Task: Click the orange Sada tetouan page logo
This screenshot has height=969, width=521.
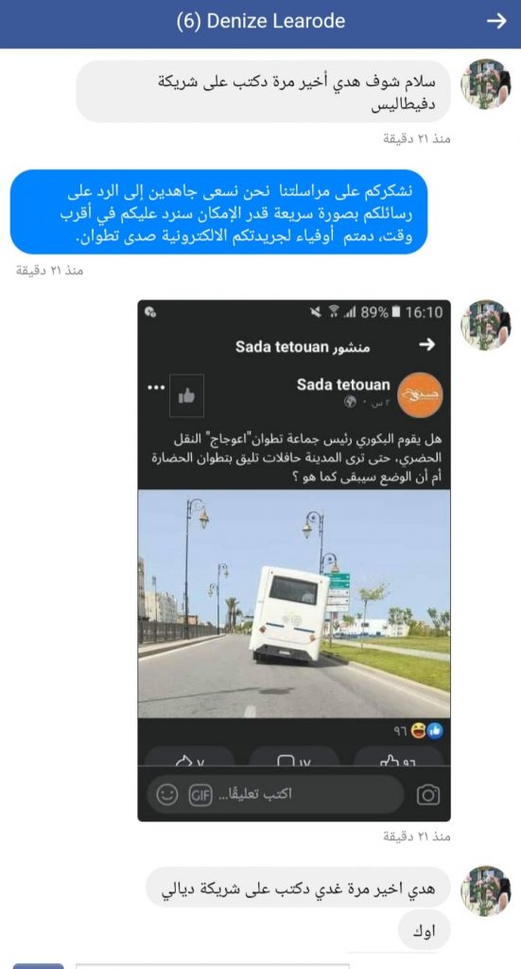Action: [420, 395]
